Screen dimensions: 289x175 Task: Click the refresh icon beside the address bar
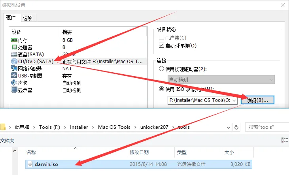236,127
